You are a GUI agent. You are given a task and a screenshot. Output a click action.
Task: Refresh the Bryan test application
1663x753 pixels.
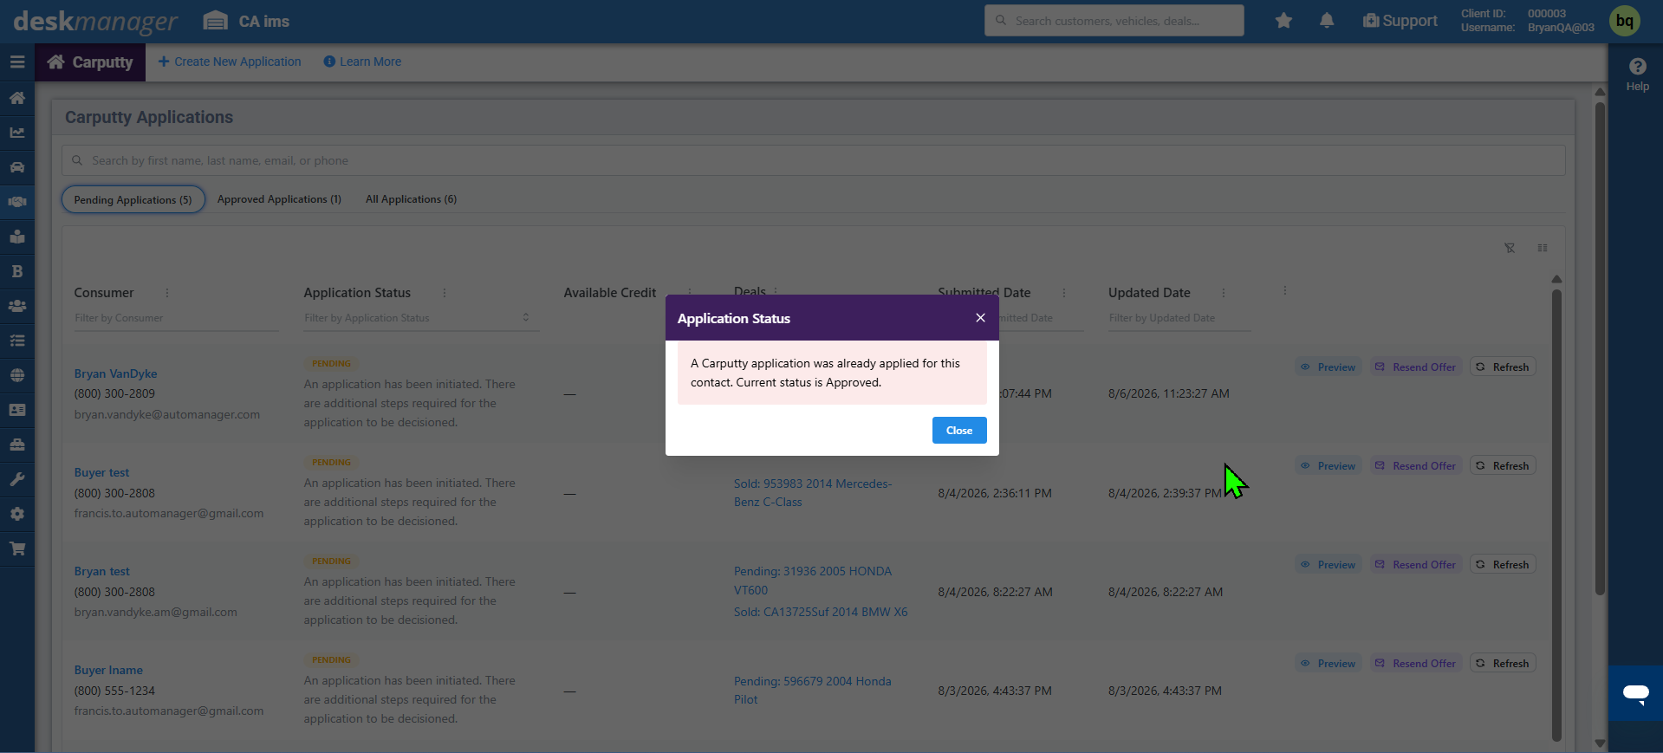pyautogui.click(x=1503, y=565)
